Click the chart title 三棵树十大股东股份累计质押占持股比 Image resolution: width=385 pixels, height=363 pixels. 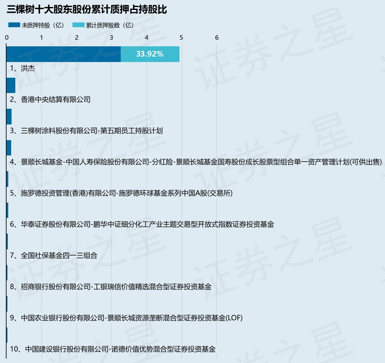[x=87, y=10]
